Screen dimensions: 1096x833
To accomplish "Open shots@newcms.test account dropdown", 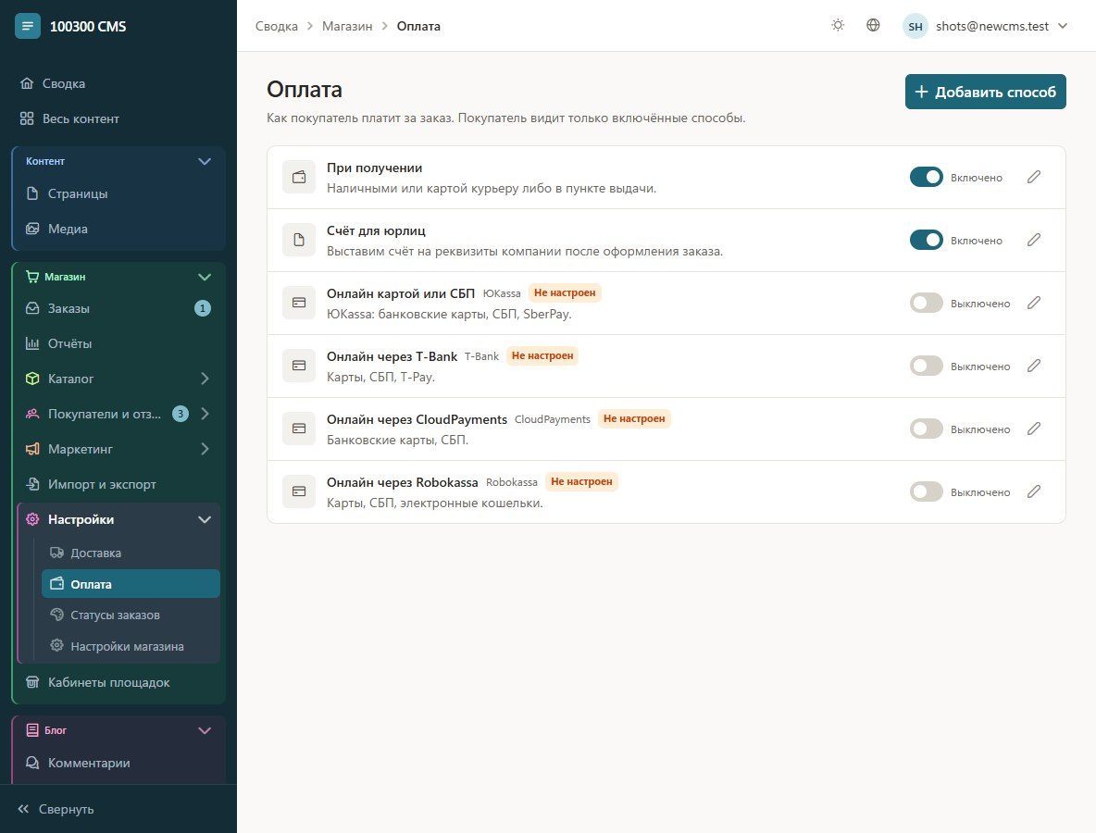I will pyautogui.click(x=986, y=27).
